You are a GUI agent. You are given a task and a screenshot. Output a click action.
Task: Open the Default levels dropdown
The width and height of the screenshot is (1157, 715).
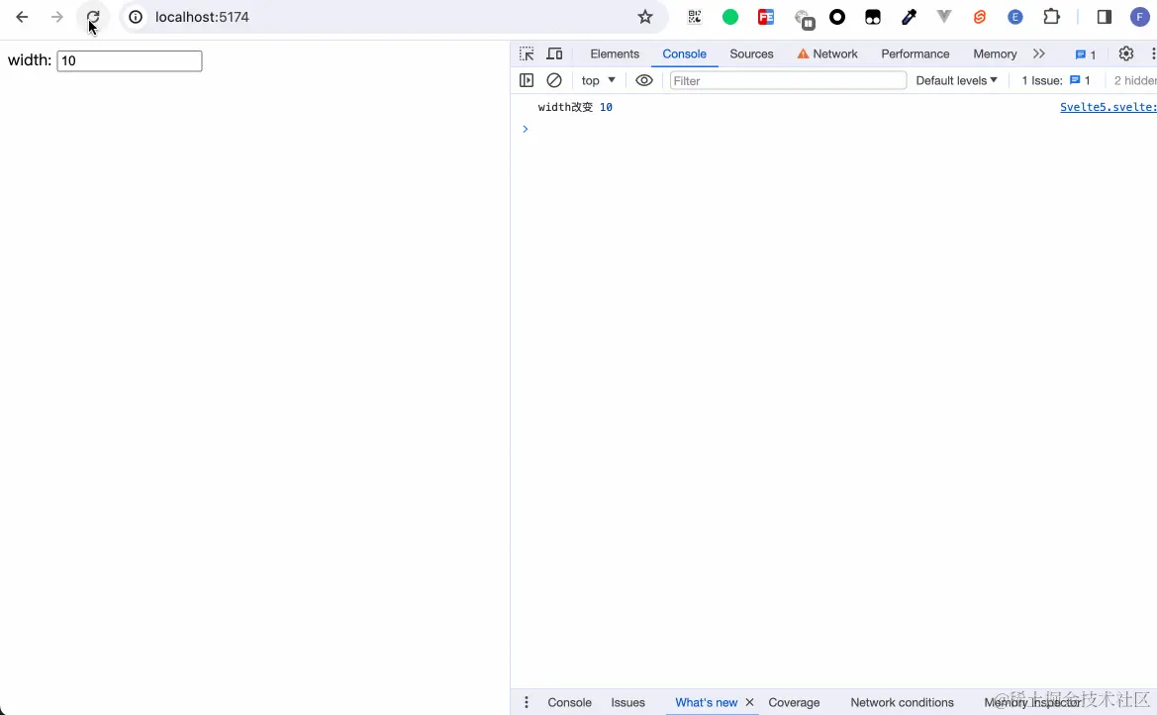pos(956,80)
